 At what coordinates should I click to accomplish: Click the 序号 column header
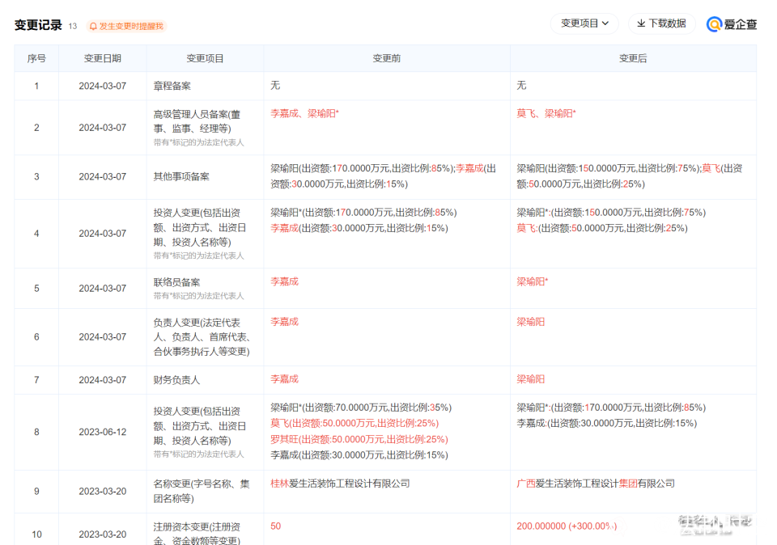[36, 58]
